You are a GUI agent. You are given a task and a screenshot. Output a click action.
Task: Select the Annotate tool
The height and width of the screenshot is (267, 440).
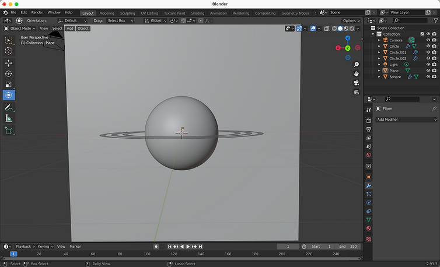[9, 107]
